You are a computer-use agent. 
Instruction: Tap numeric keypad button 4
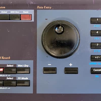(x=96, y=33)
